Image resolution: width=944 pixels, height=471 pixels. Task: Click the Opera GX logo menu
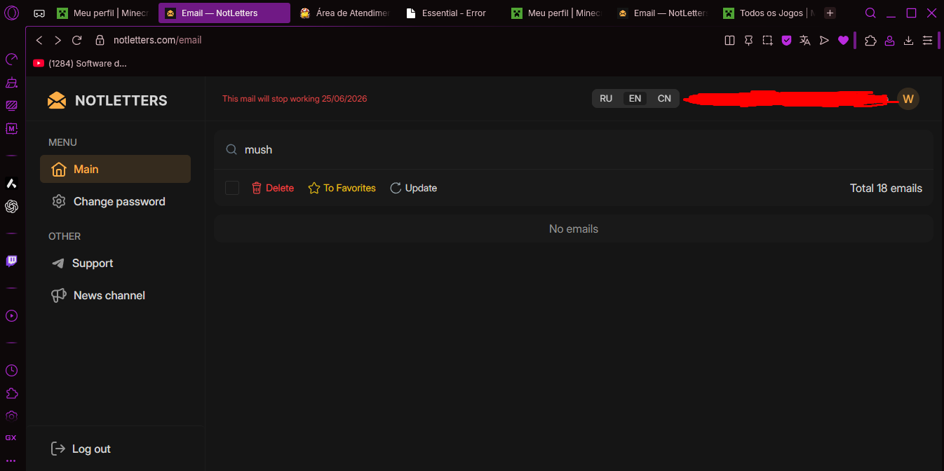pos(12,13)
